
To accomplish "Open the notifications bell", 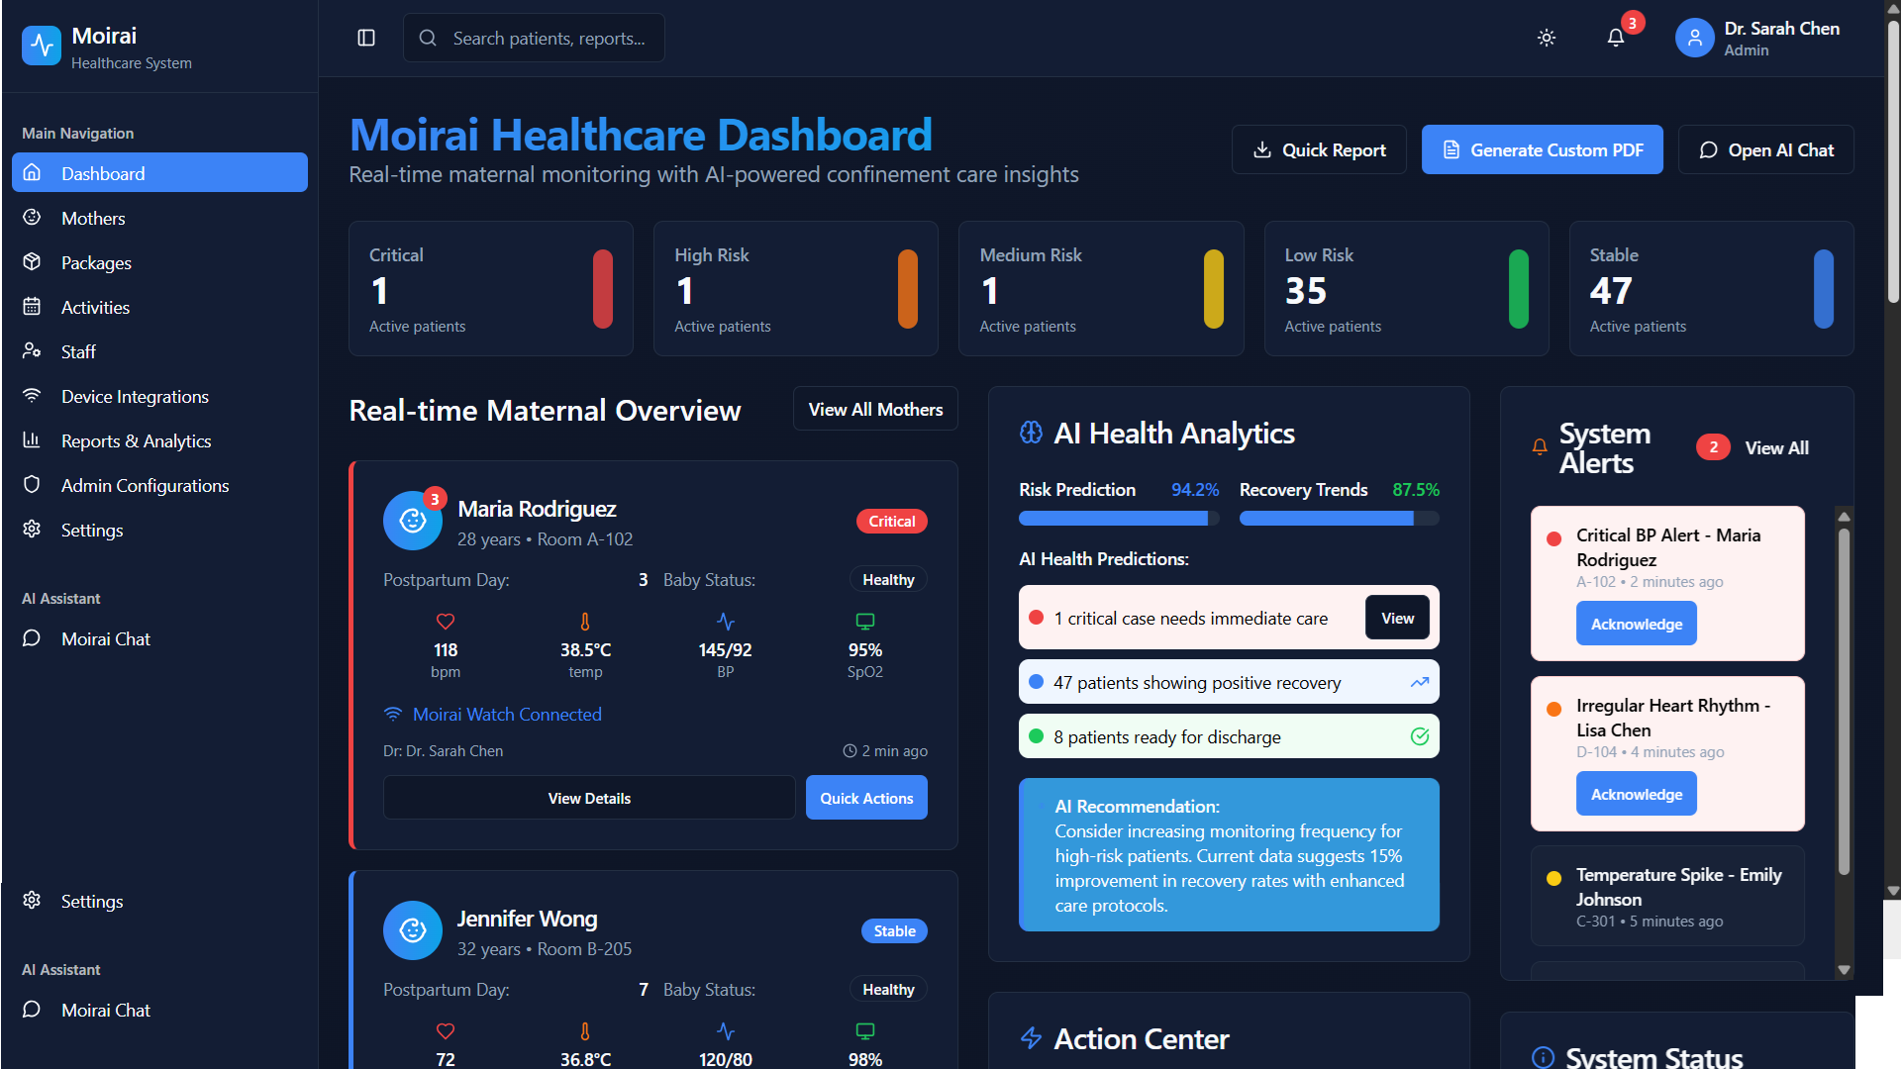I will [1616, 37].
